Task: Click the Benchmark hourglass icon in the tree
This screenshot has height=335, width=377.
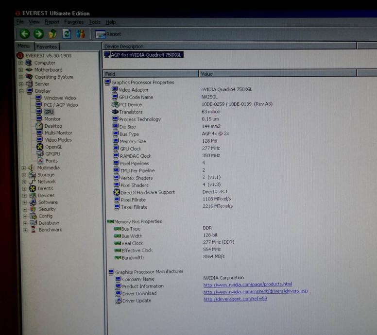Action: (x=34, y=230)
